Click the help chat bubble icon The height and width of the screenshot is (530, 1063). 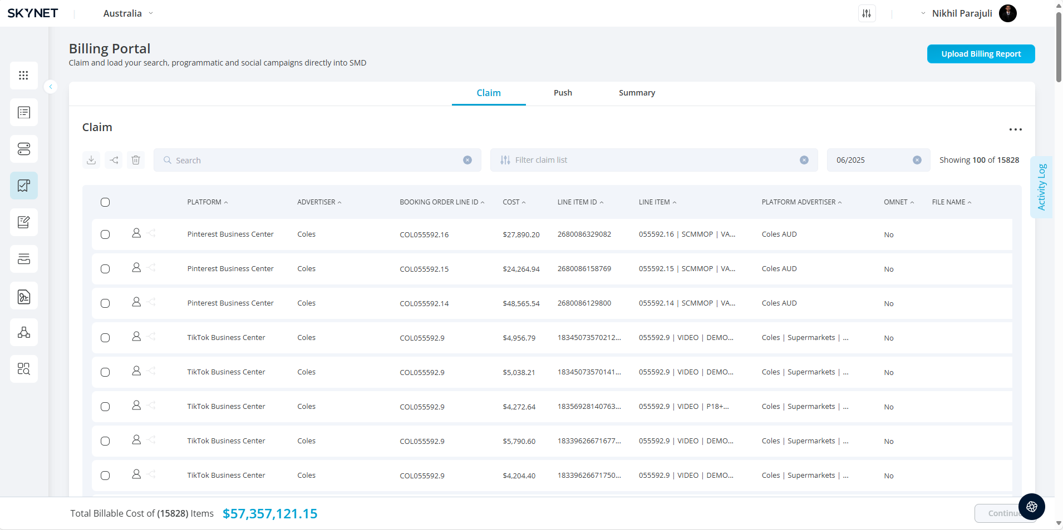point(1031,507)
